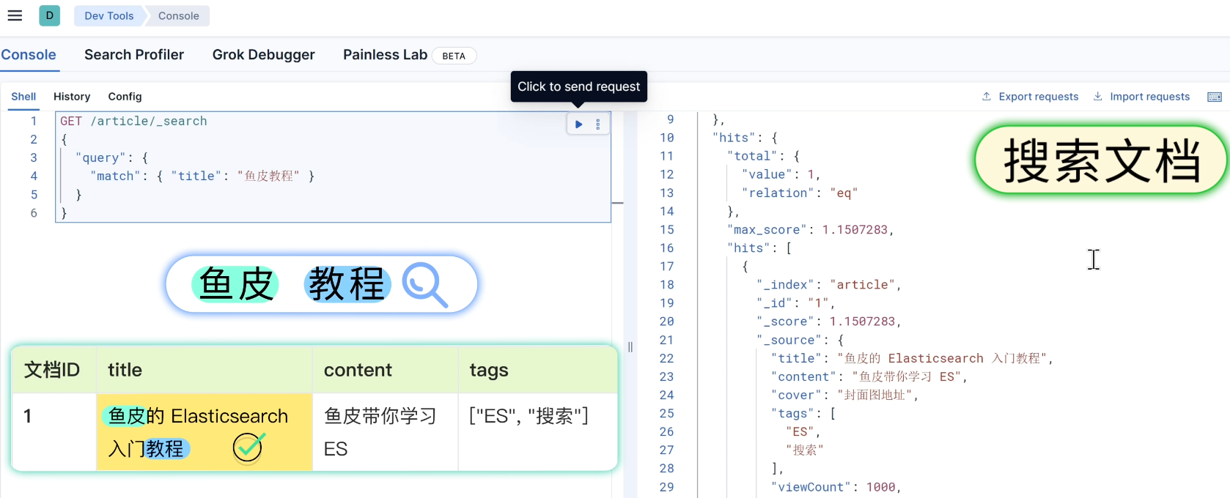Switch to the Console tab
The width and height of the screenshot is (1230, 498).
coord(29,55)
